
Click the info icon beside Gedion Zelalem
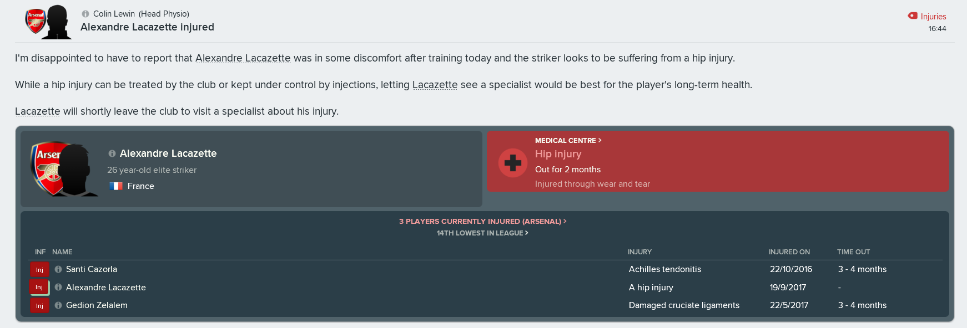(x=58, y=305)
